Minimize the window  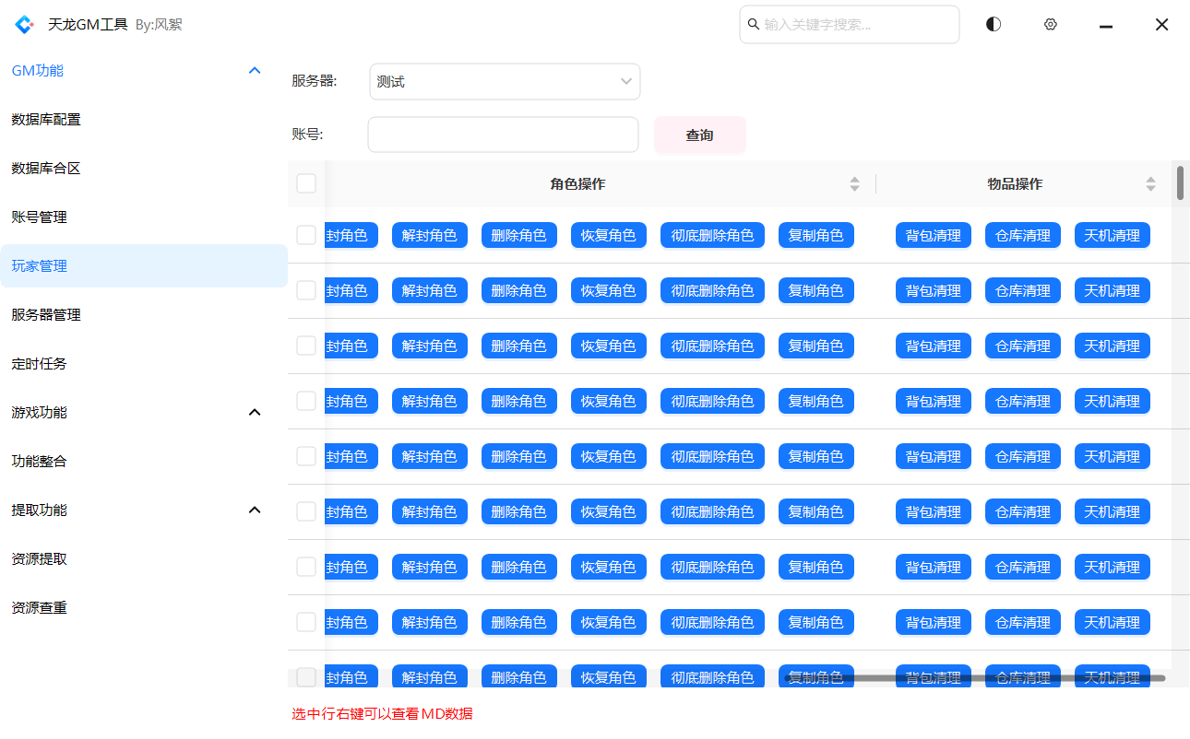click(x=1106, y=26)
